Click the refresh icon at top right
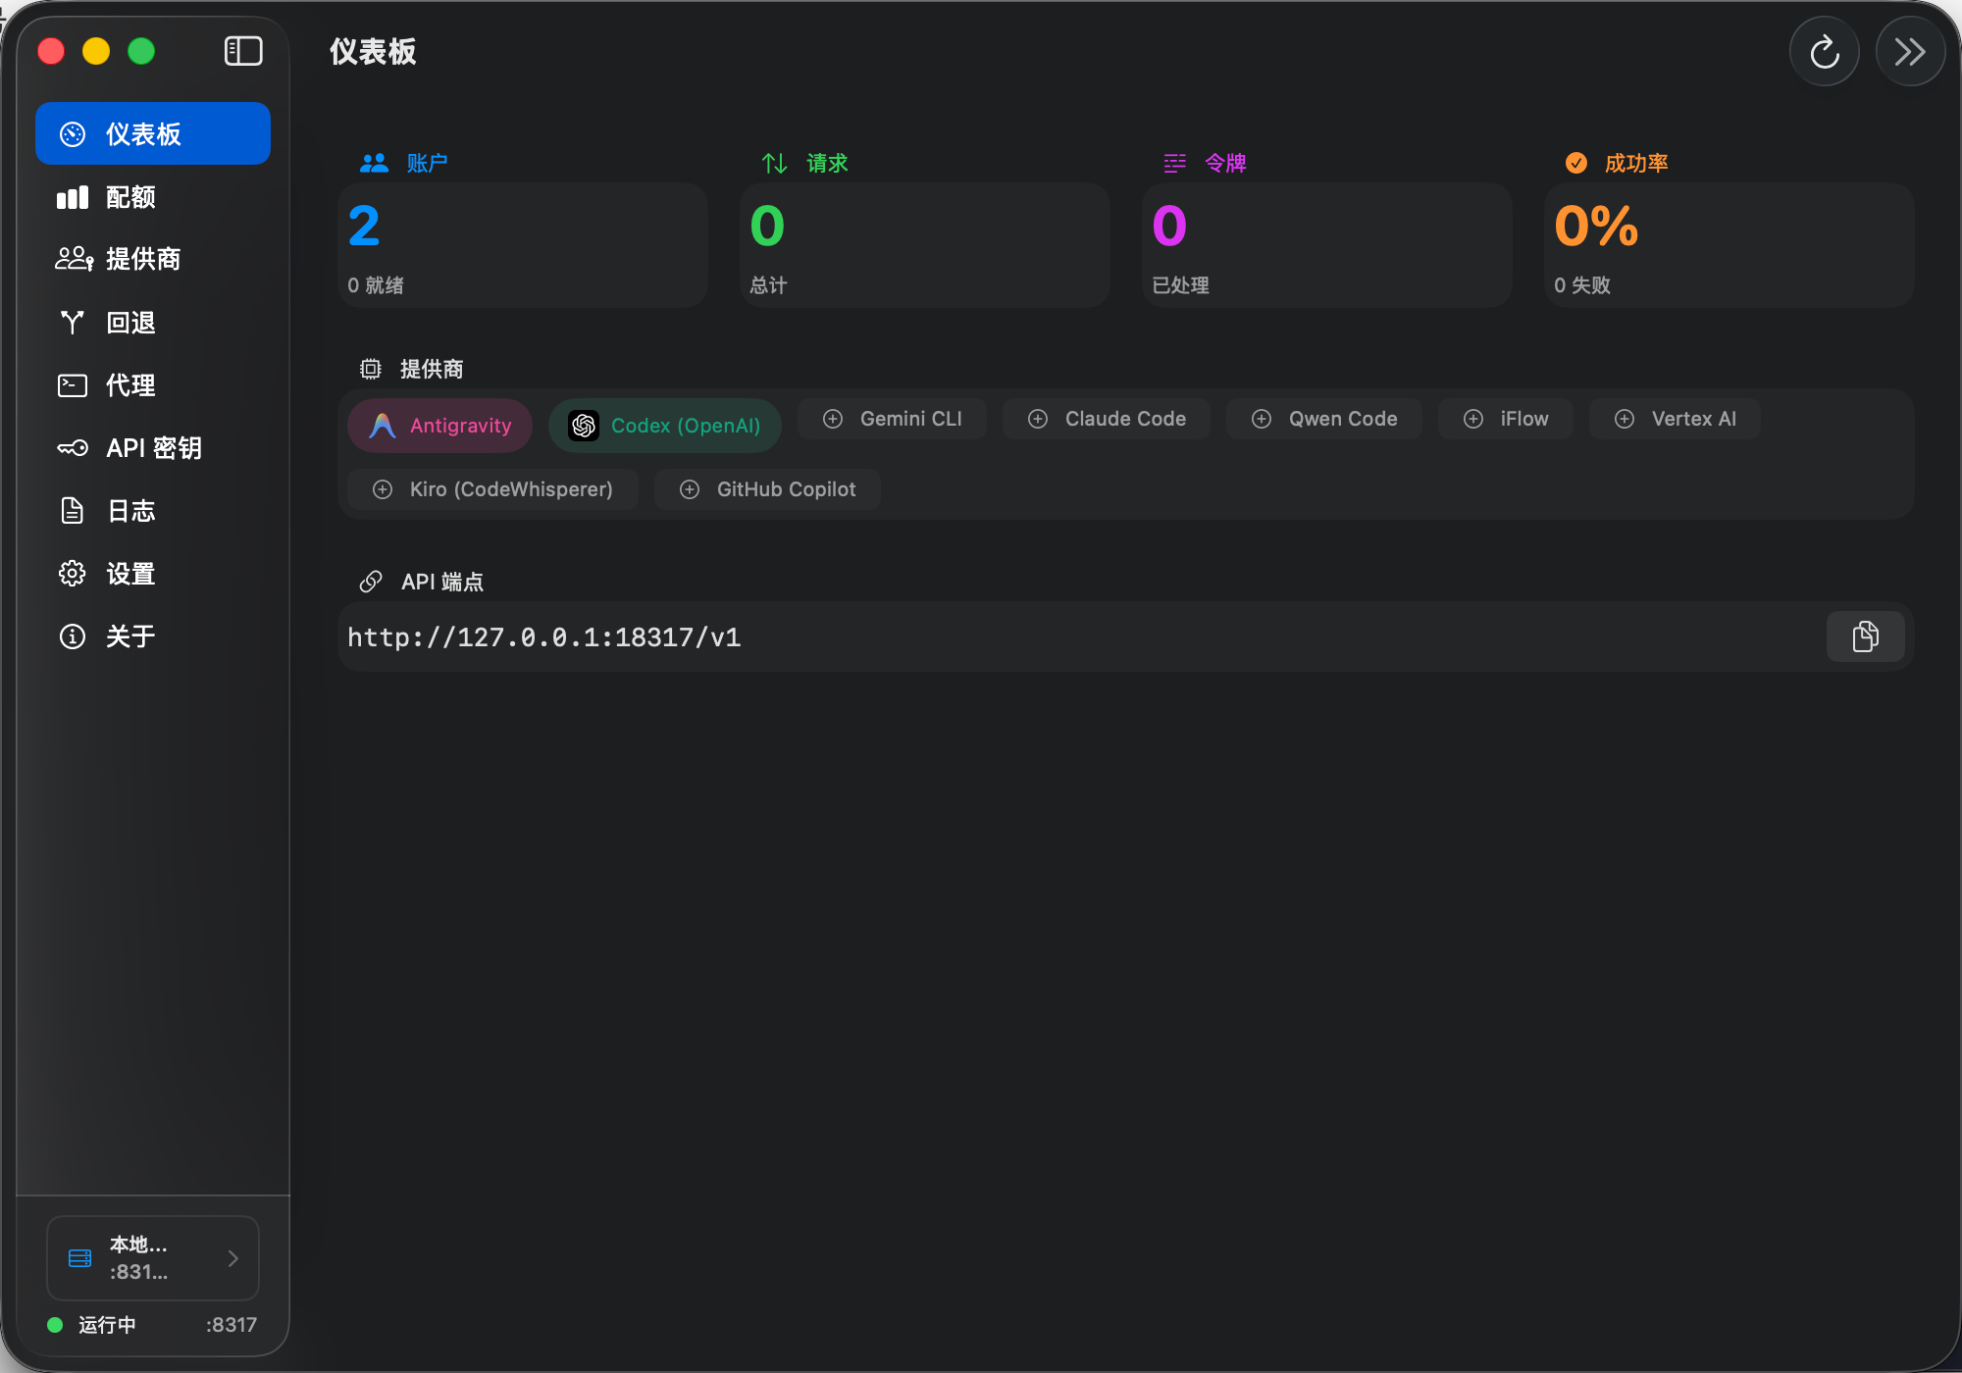1962x1373 pixels. pos(1824,52)
